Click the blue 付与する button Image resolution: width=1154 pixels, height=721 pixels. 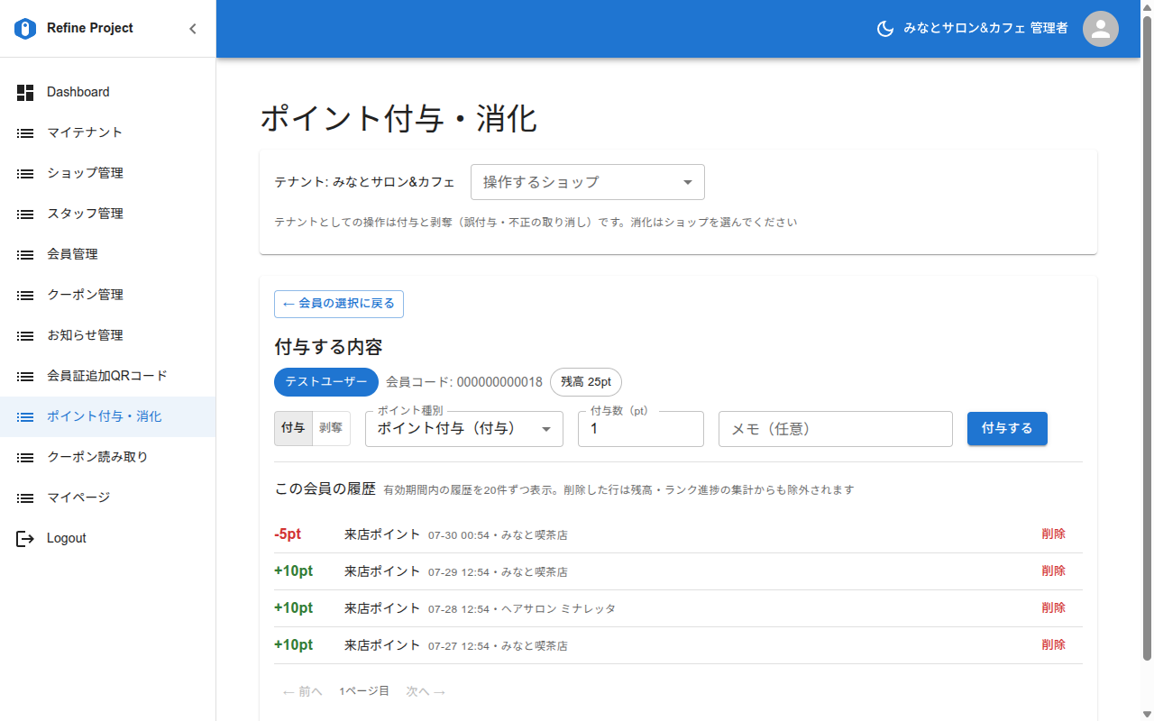[1007, 428]
